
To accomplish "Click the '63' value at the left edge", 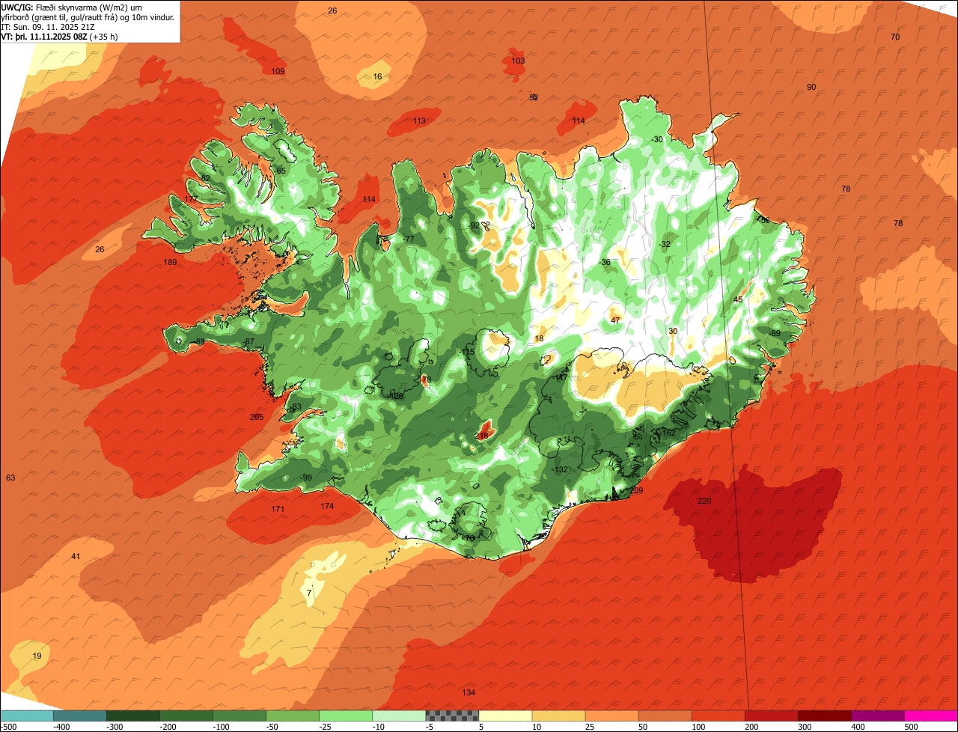I will click(x=10, y=478).
